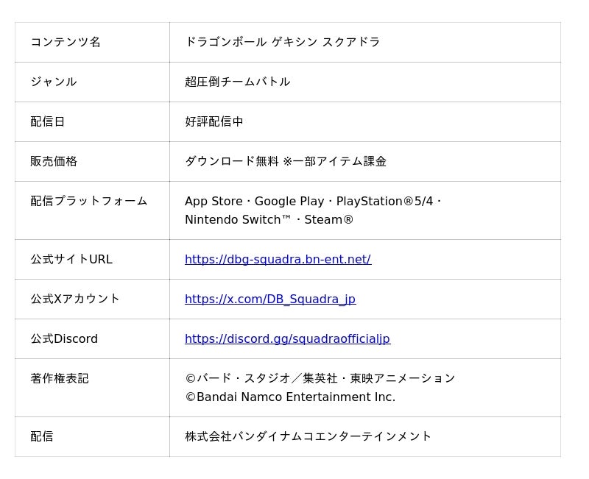Click the 販売価格 row label
The height and width of the screenshot is (479, 589).
tap(54, 161)
